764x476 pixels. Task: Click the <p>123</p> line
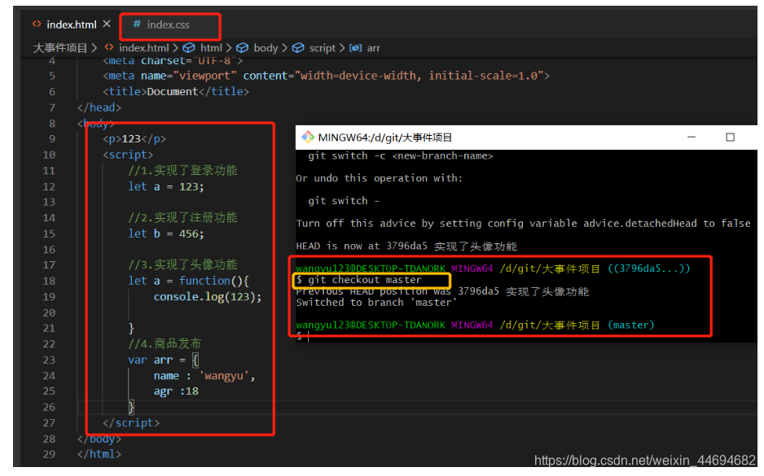coord(134,138)
